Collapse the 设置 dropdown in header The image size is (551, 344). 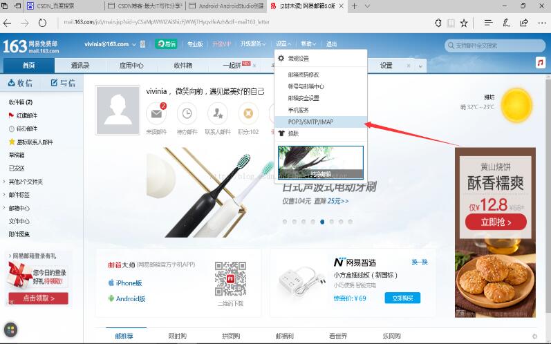(x=283, y=44)
